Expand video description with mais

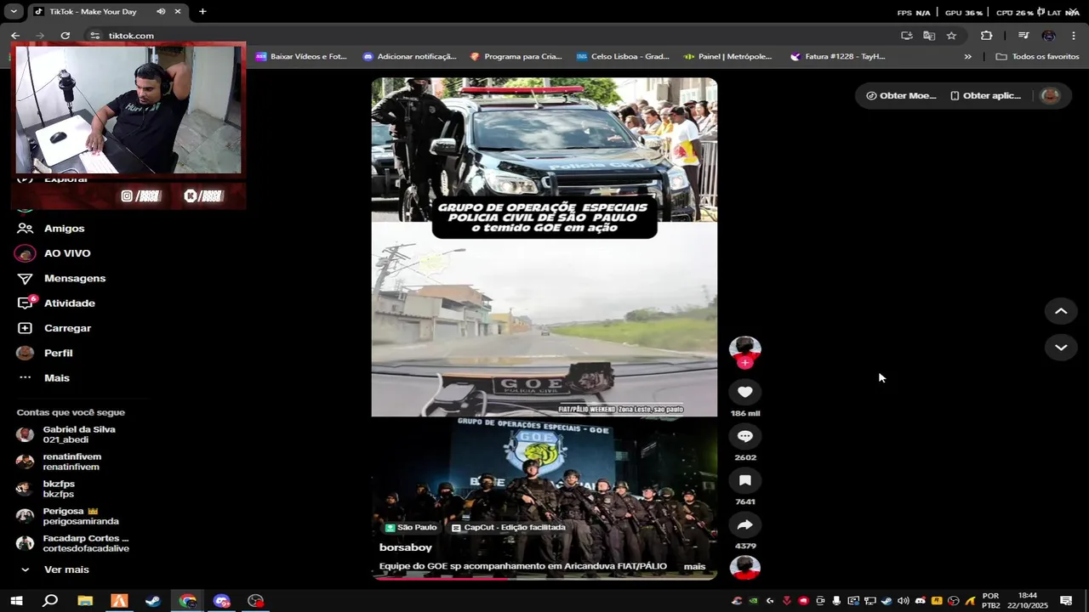click(694, 566)
